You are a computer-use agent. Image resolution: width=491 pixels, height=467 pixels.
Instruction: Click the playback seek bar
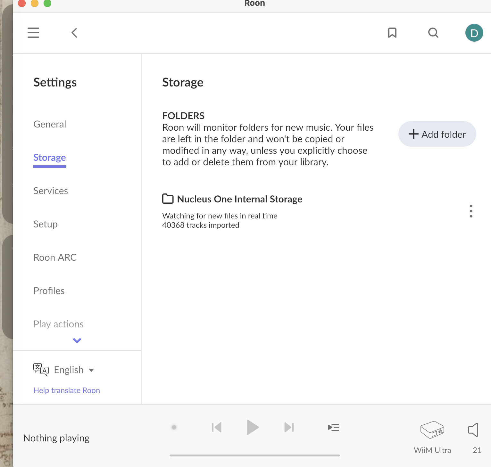pos(255,455)
